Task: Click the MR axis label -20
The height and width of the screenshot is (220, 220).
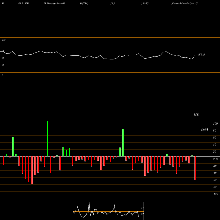Action: tap(215, 166)
